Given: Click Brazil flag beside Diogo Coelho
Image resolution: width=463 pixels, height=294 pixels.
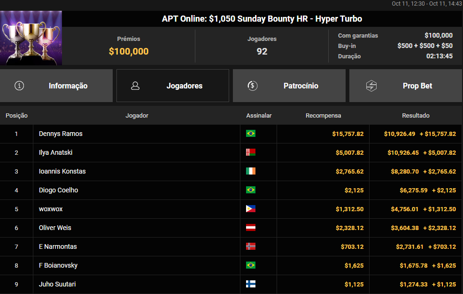Looking at the screenshot, I should (x=251, y=190).
